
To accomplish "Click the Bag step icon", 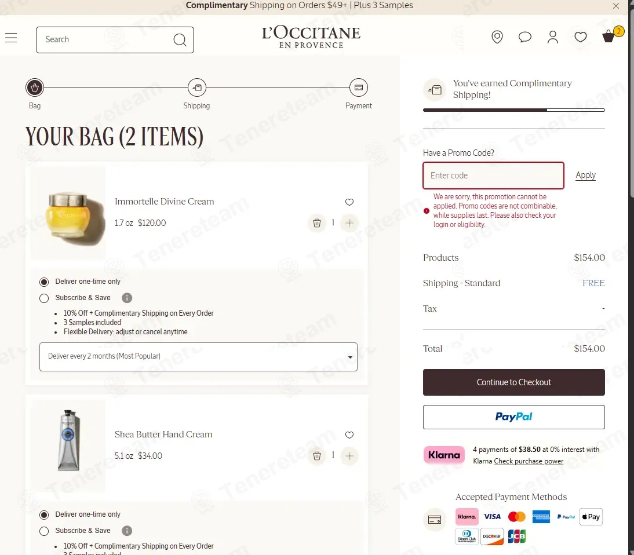I will coord(35,87).
